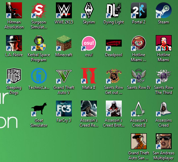Select Grand Theft Auto San ... icon
The height and width of the screenshot is (162, 178).
139,141
